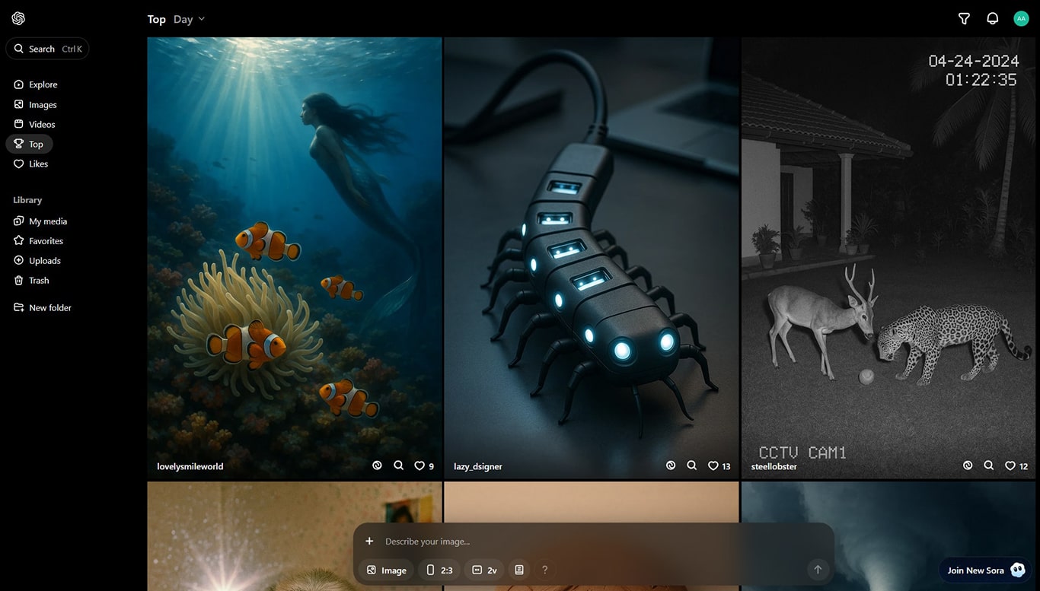The height and width of the screenshot is (591, 1040).
Task: Open the filter funnel icon in header
Action: coord(964,19)
